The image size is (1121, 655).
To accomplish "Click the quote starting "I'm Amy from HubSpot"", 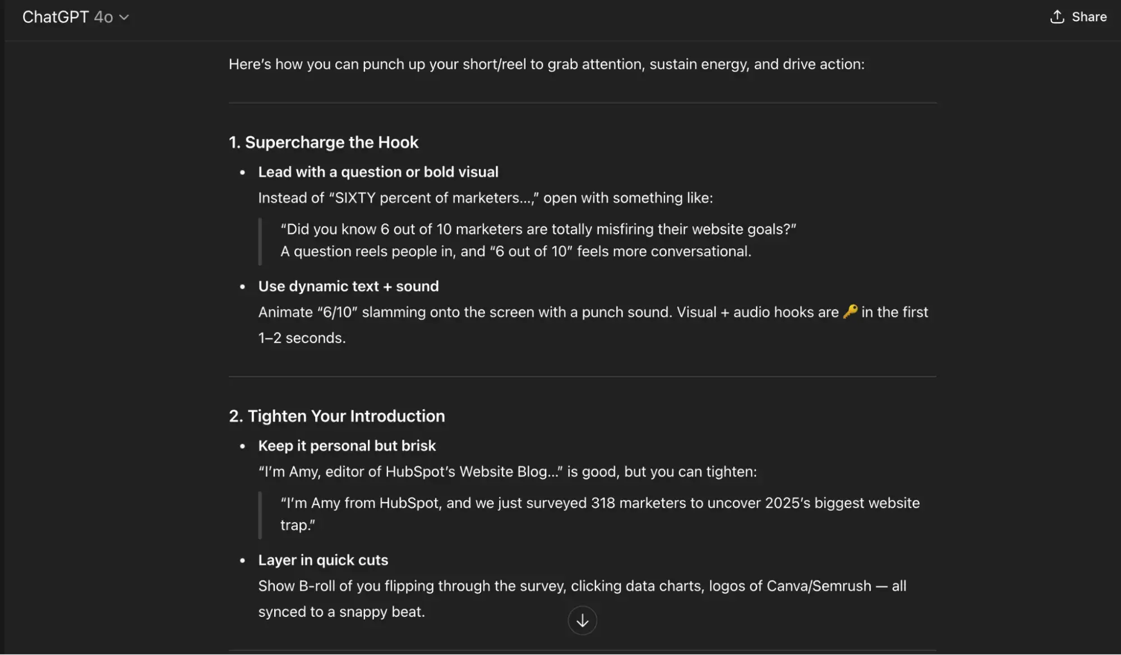I will point(599,503).
